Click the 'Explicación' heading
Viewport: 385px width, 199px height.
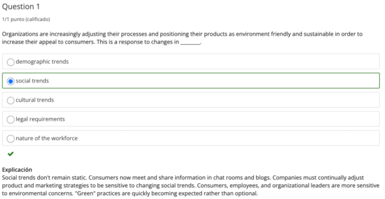17,169
